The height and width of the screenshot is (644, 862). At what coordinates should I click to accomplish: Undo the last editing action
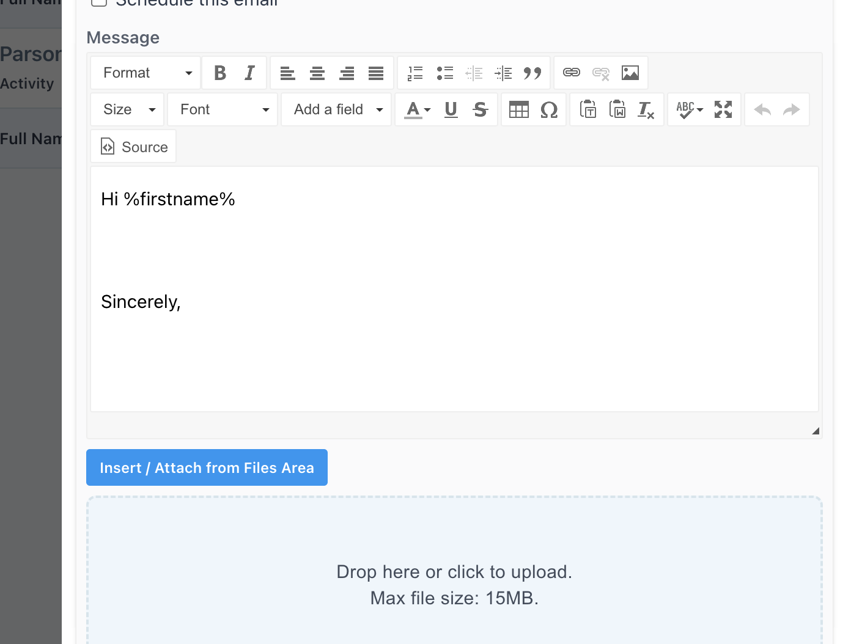pos(761,109)
